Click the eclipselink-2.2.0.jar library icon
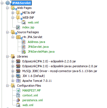The image size is (107, 108). point(18,61)
